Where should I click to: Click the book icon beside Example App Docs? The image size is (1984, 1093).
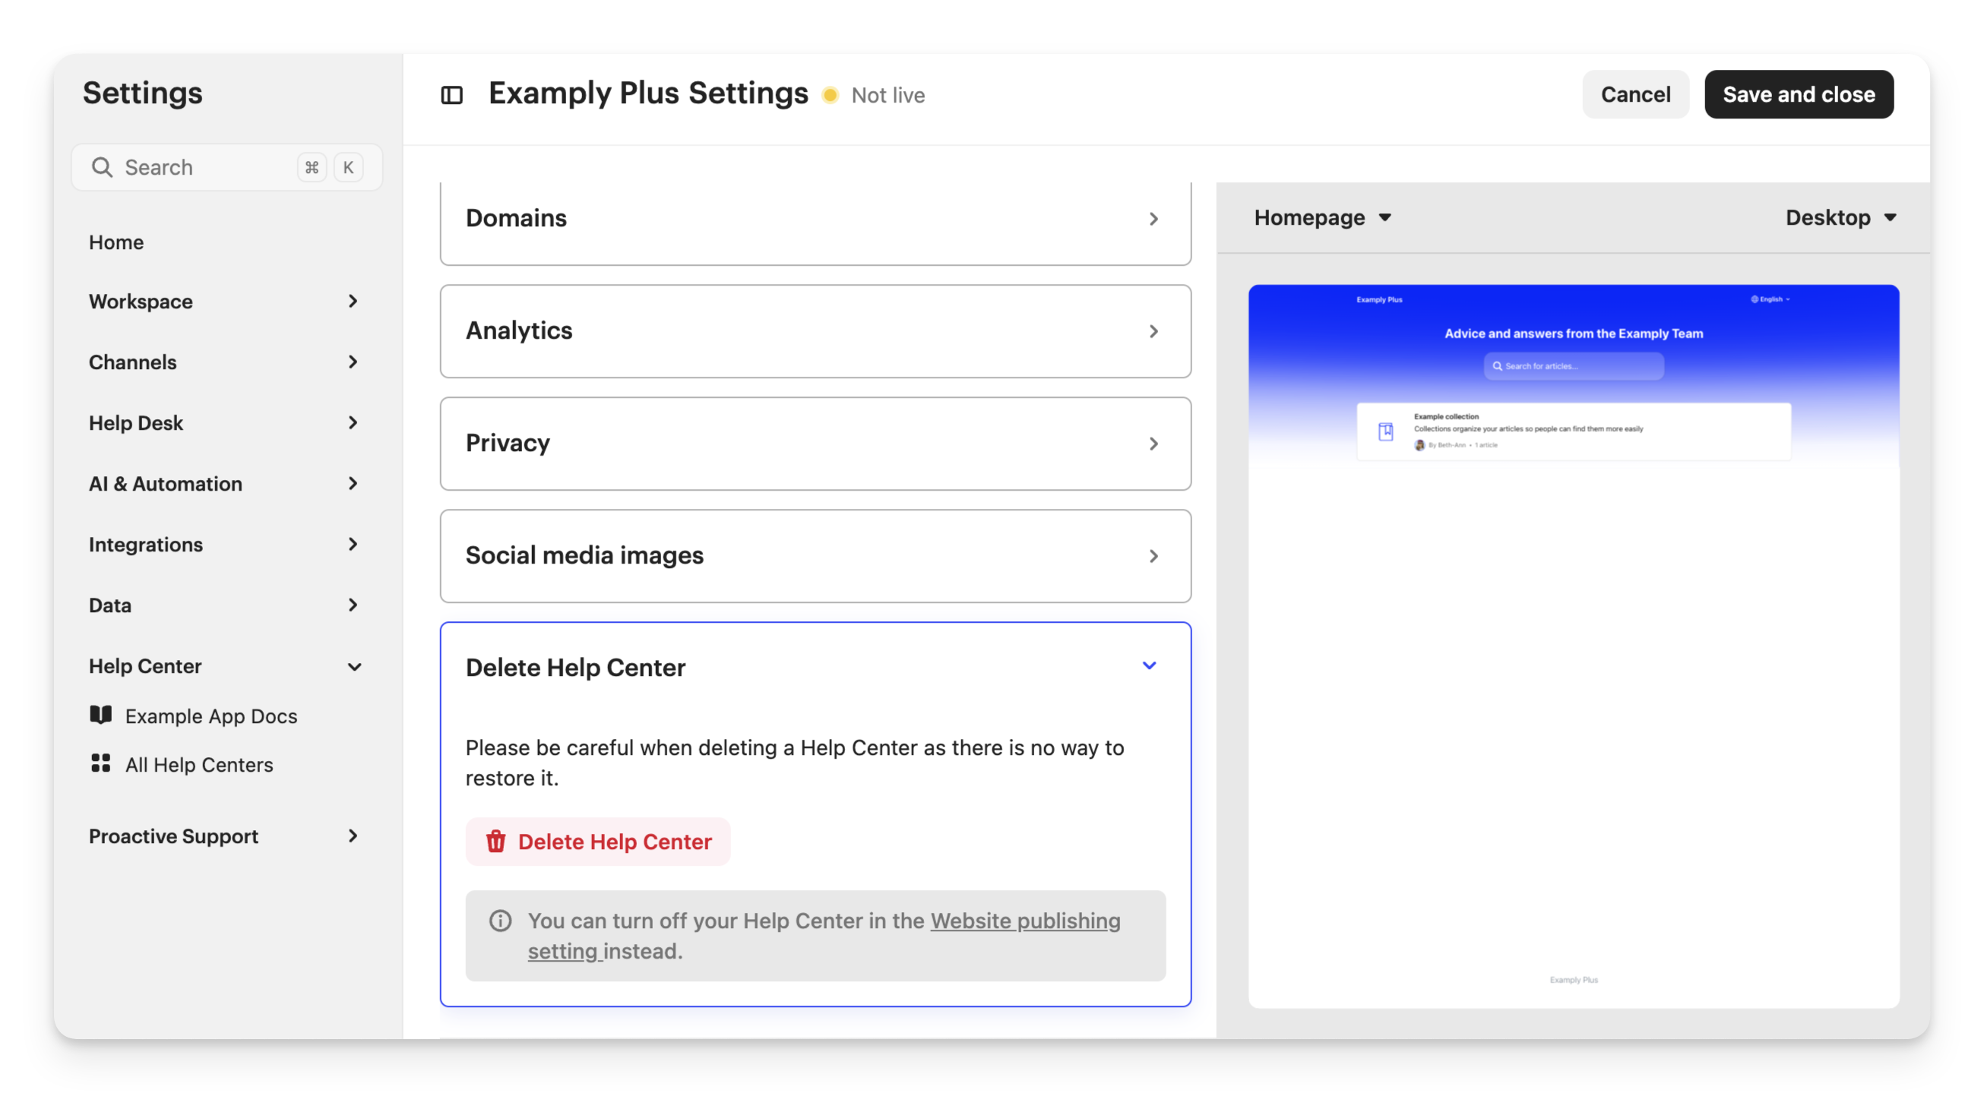pyautogui.click(x=101, y=715)
